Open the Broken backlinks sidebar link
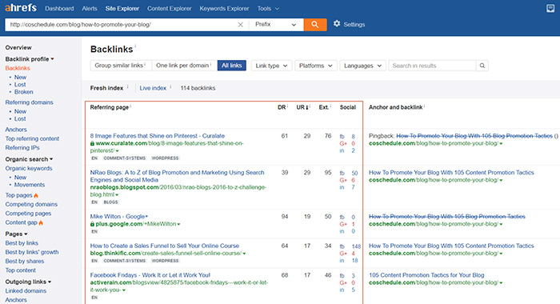Image resolution: width=560 pixels, height=304 pixels. (23, 92)
